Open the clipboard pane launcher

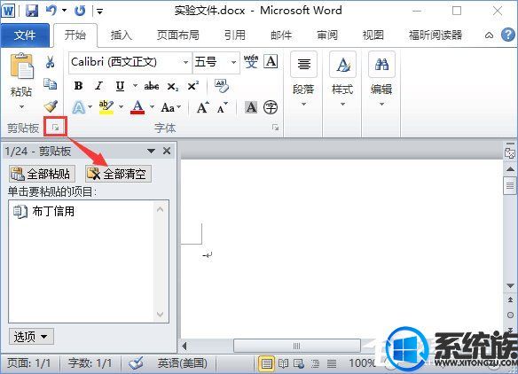click(x=55, y=127)
